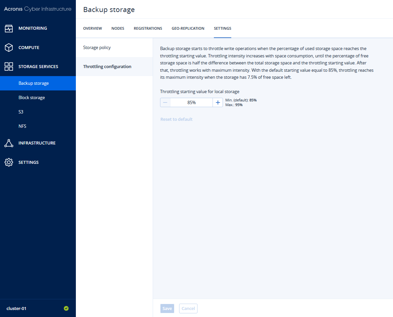Click the plus icon to raise throttling value
Screen dimensions: 393x317
coord(218,102)
